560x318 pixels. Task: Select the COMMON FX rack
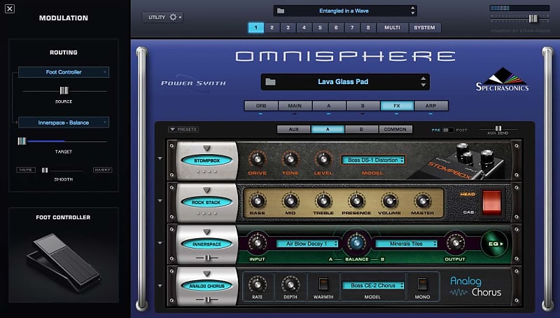pos(395,130)
